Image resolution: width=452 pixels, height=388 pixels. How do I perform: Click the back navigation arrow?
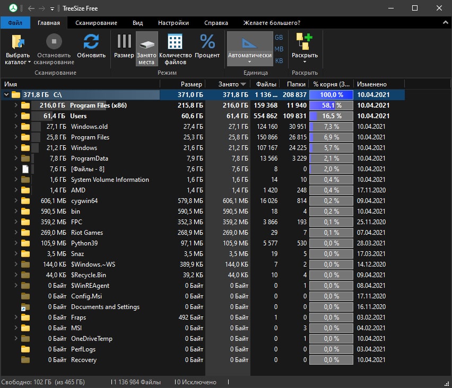[31, 8]
